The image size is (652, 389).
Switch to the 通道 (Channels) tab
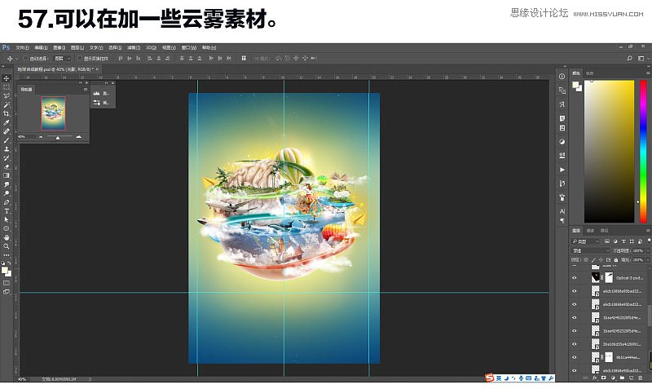click(x=590, y=231)
